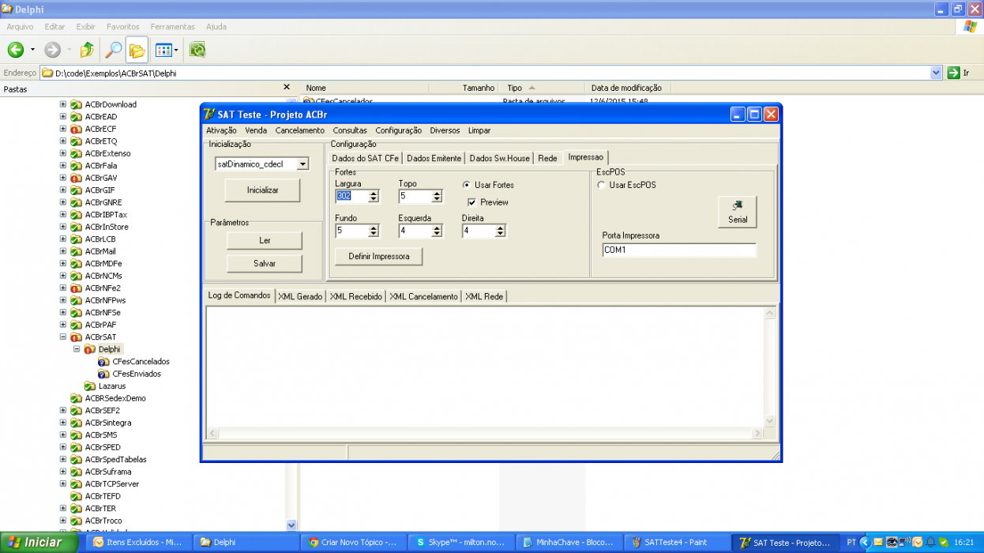Click the ACBrGAV folder icon

pyautogui.click(x=77, y=178)
